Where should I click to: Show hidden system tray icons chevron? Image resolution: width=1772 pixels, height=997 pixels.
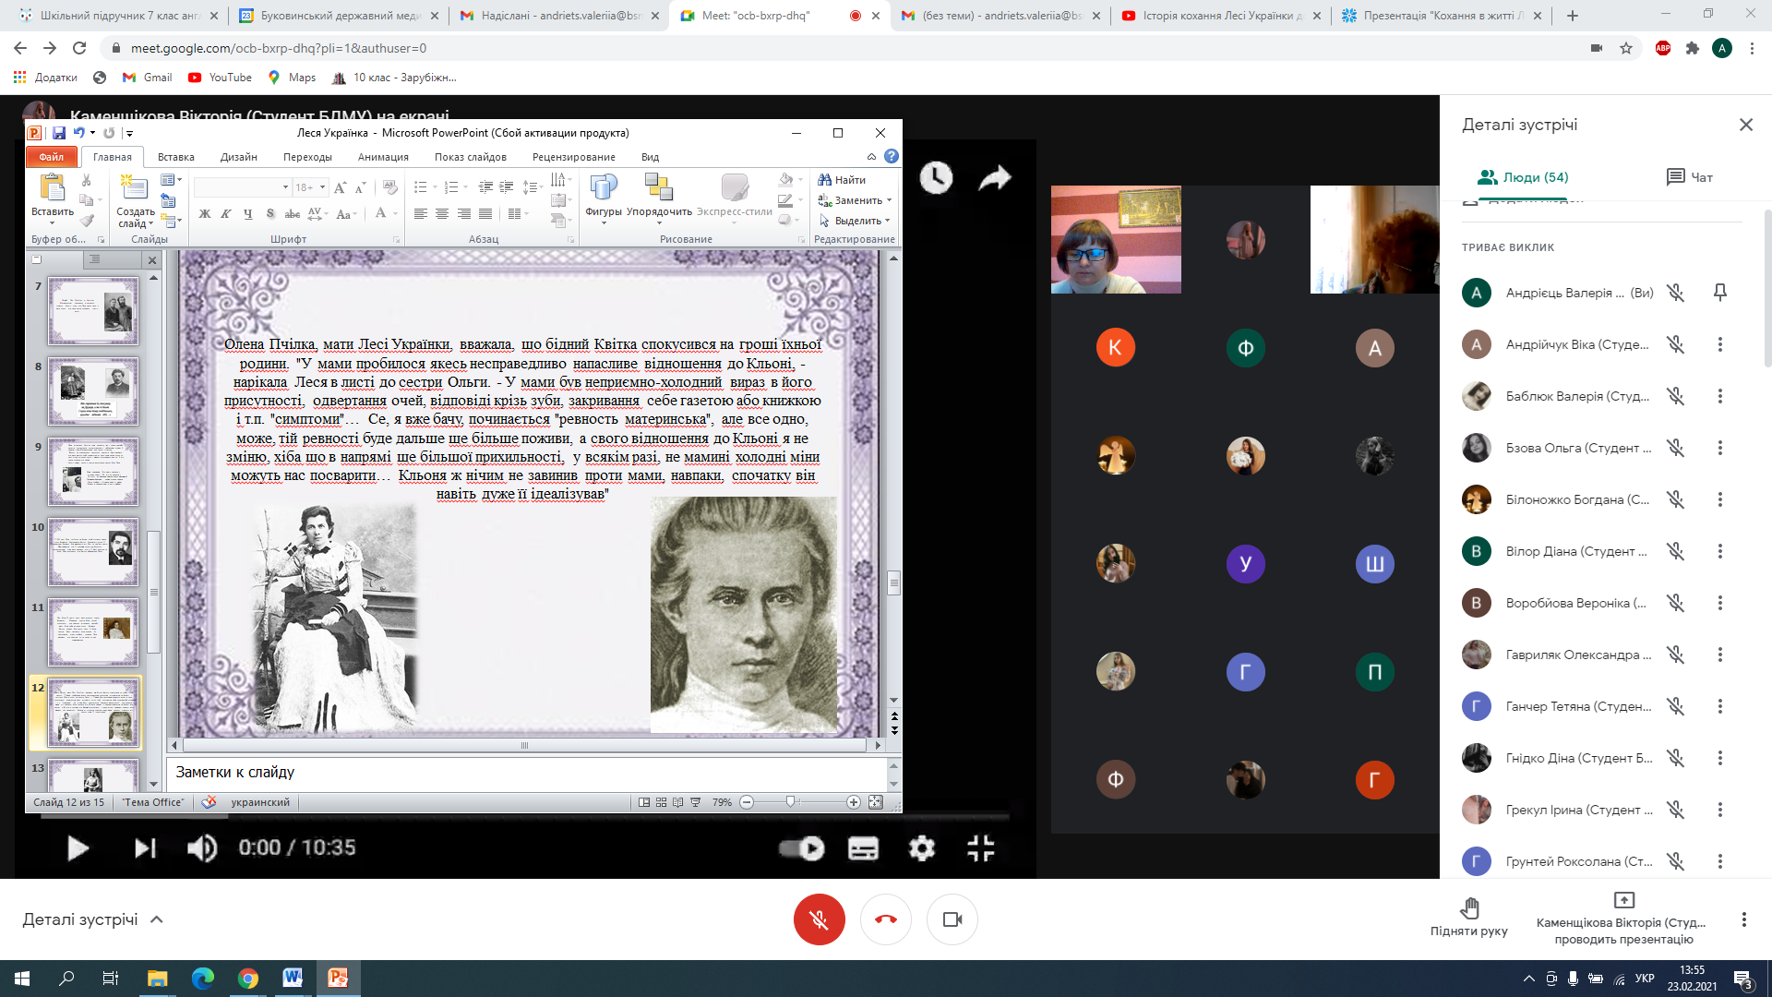coord(1529,979)
